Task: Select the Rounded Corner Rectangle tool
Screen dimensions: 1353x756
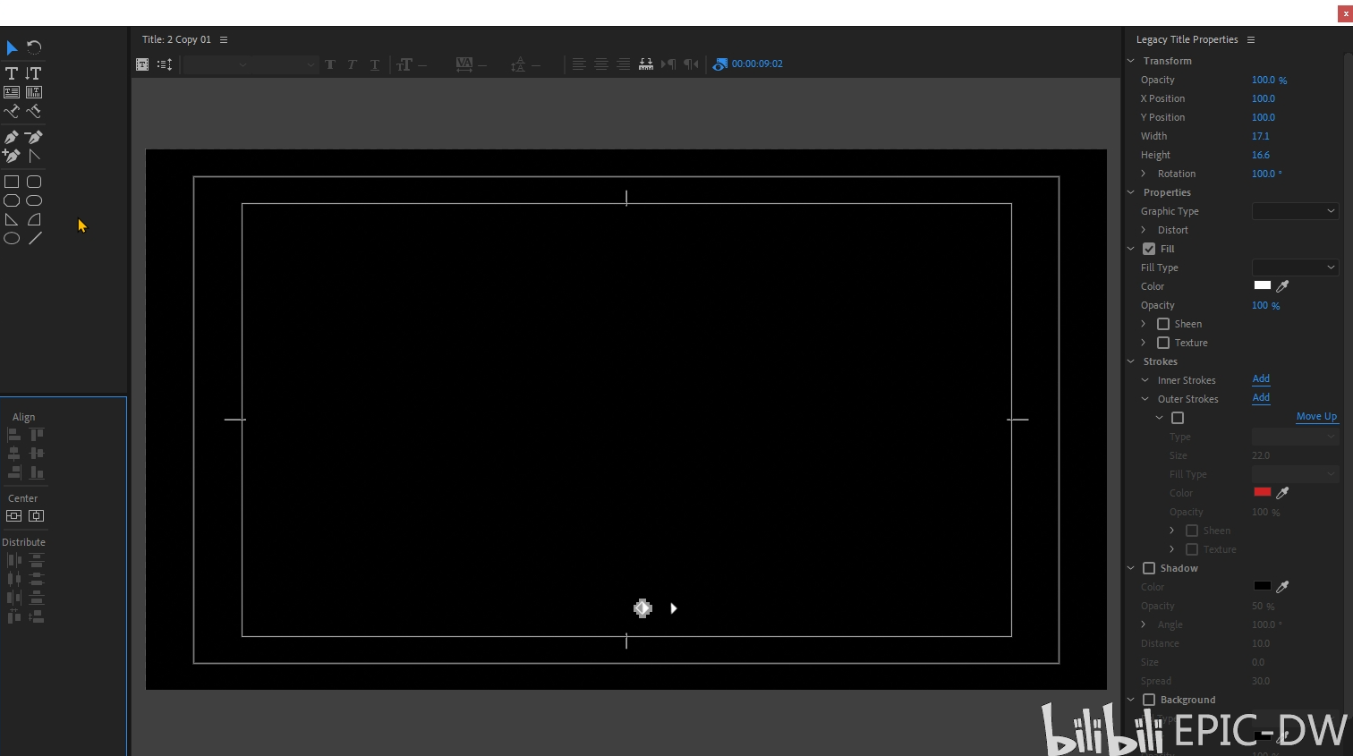Action: click(x=34, y=182)
